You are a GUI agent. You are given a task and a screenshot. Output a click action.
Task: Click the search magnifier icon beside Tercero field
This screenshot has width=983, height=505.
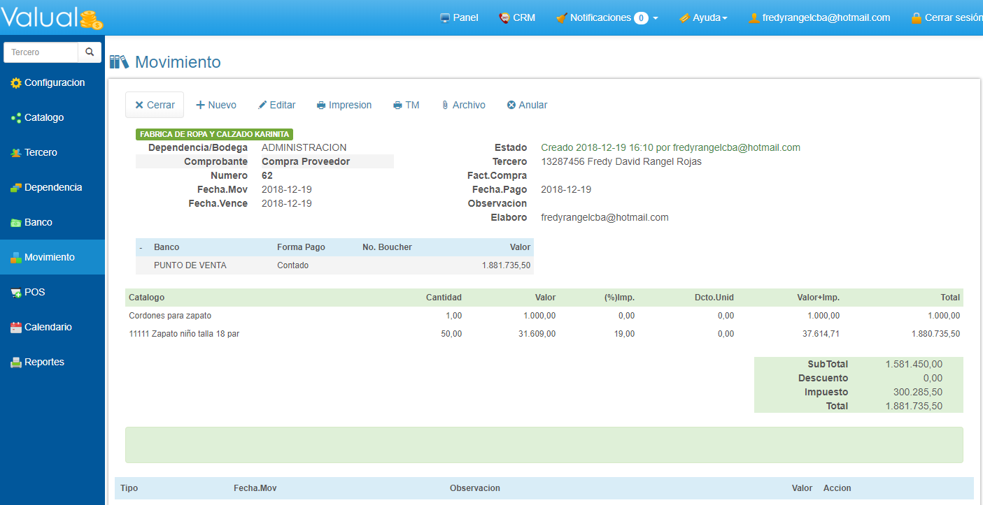(90, 52)
